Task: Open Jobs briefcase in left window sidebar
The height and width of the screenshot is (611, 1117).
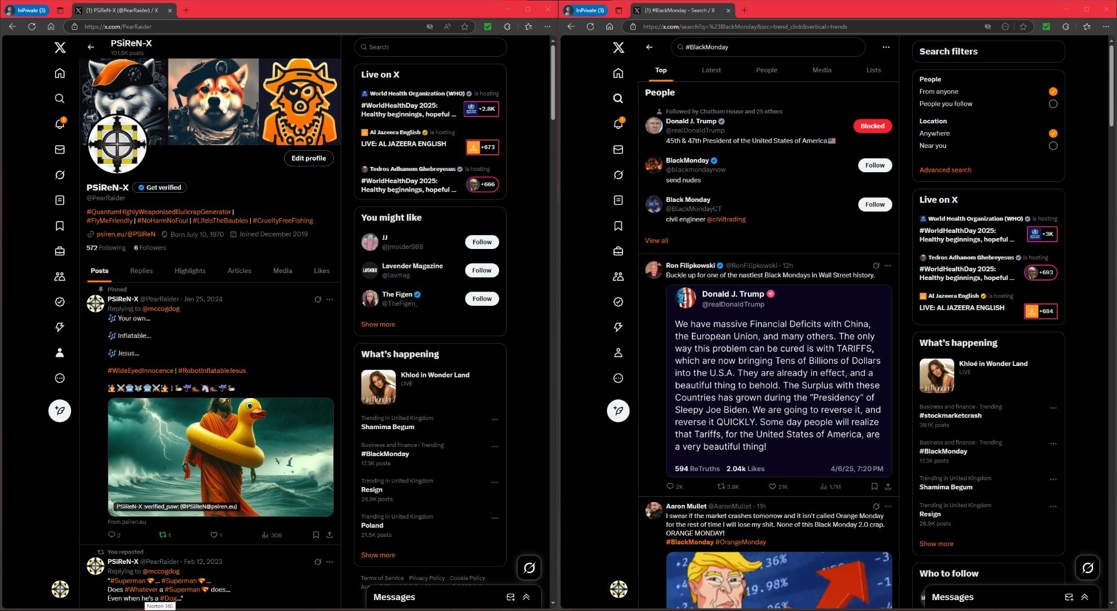Action: click(60, 251)
